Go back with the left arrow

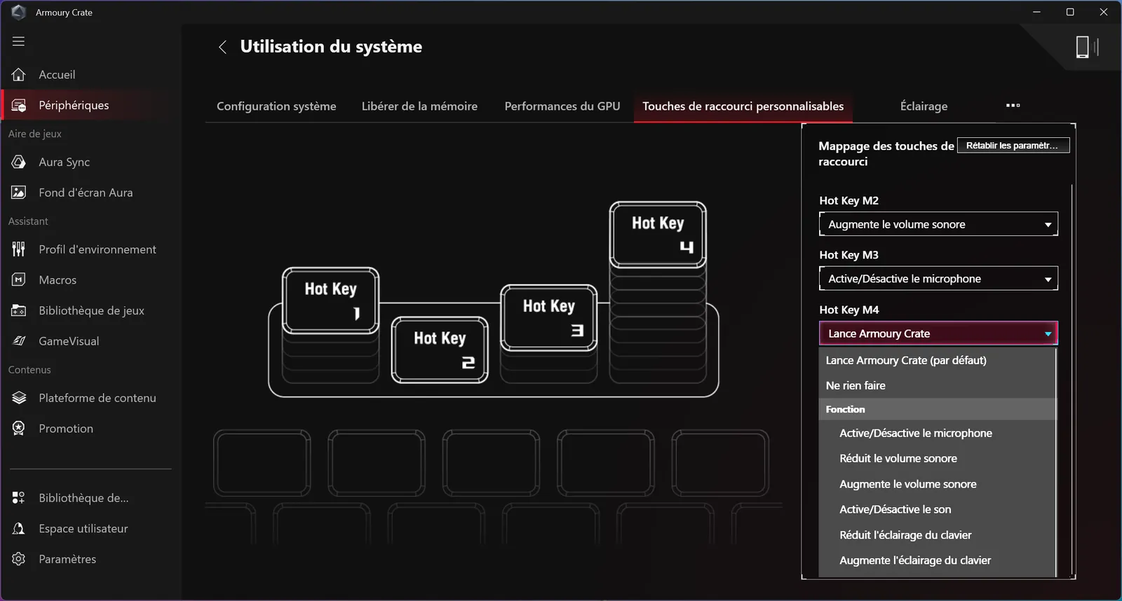tap(222, 47)
